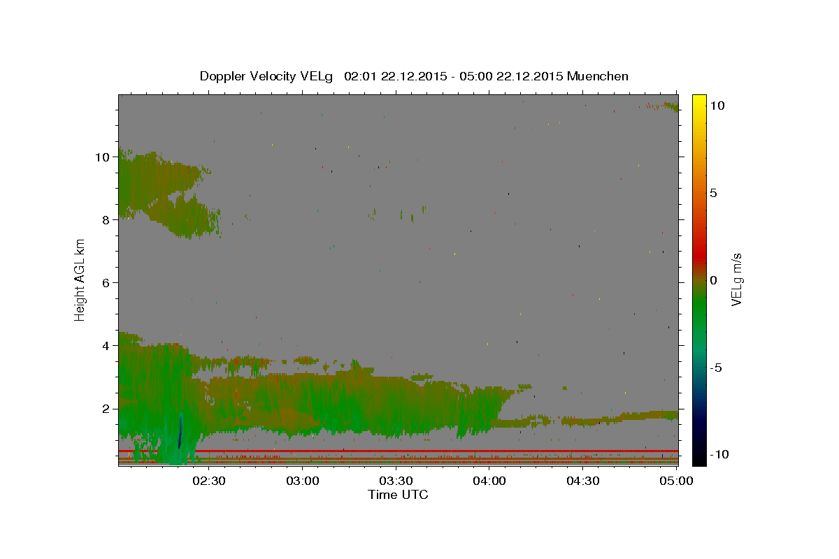Click the yellow top of the colorbar

point(698,101)
